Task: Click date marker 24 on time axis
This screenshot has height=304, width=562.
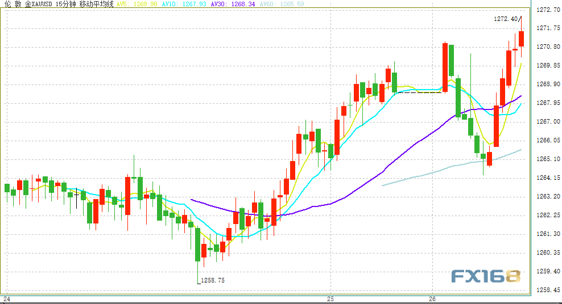Action: (x=7, y=299)
